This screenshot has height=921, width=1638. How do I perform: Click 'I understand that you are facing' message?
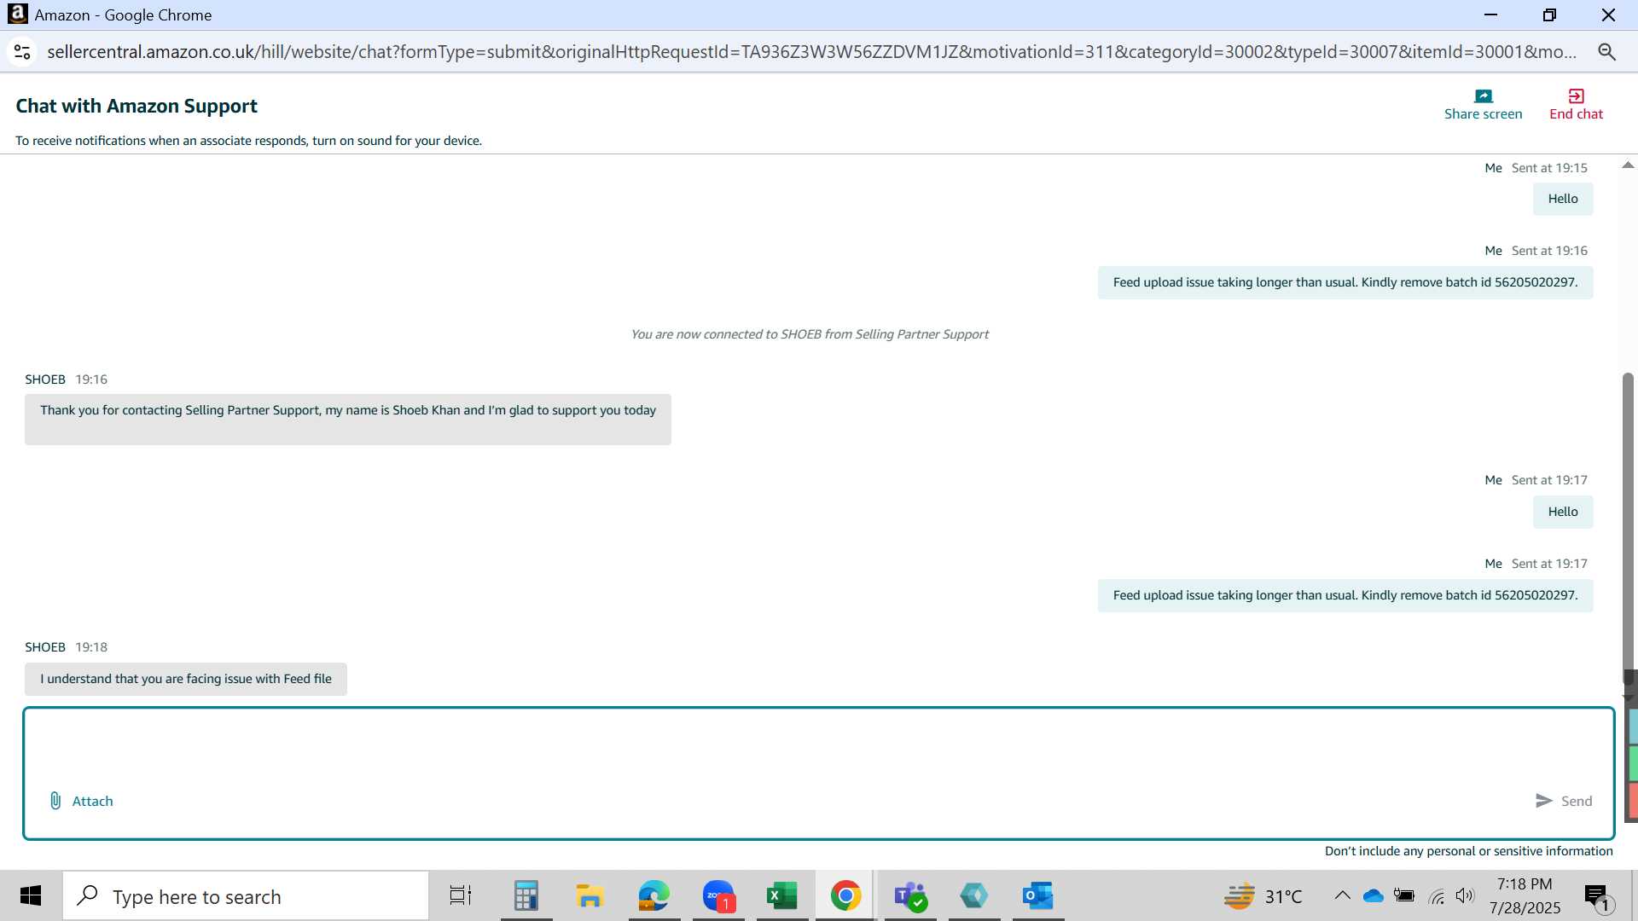click(x=186, y=679)
